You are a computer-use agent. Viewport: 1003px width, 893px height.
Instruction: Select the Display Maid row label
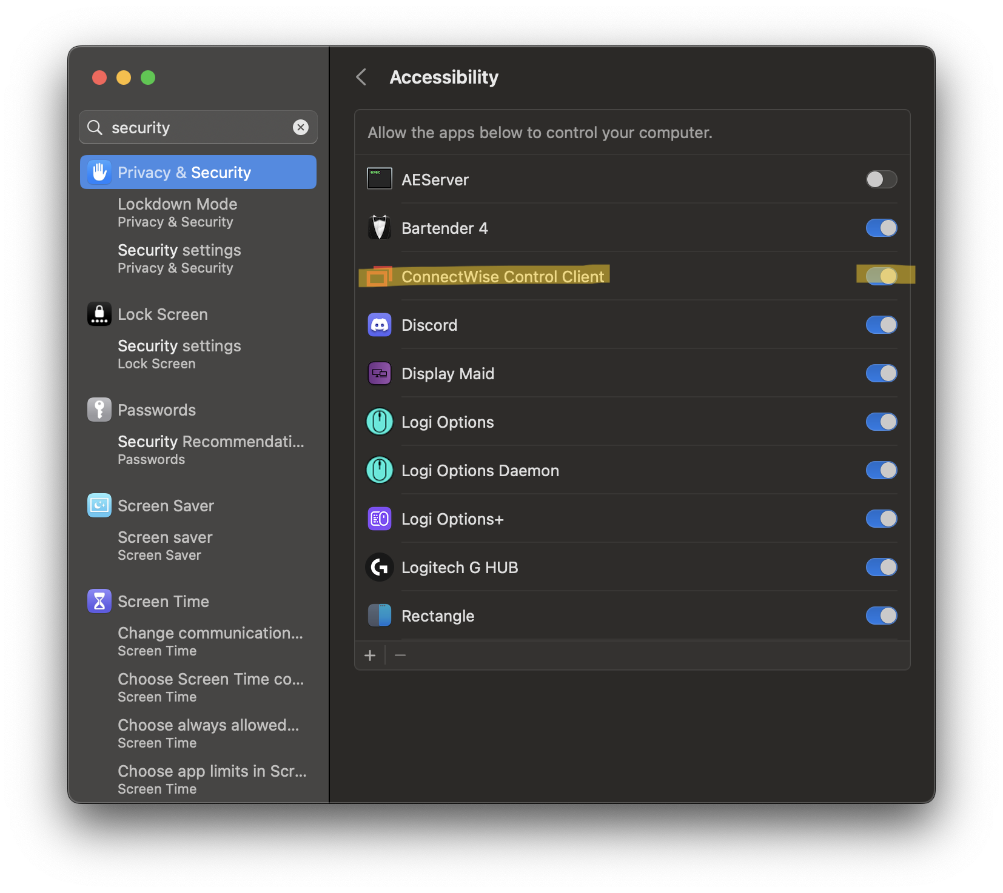coord(448,374)
